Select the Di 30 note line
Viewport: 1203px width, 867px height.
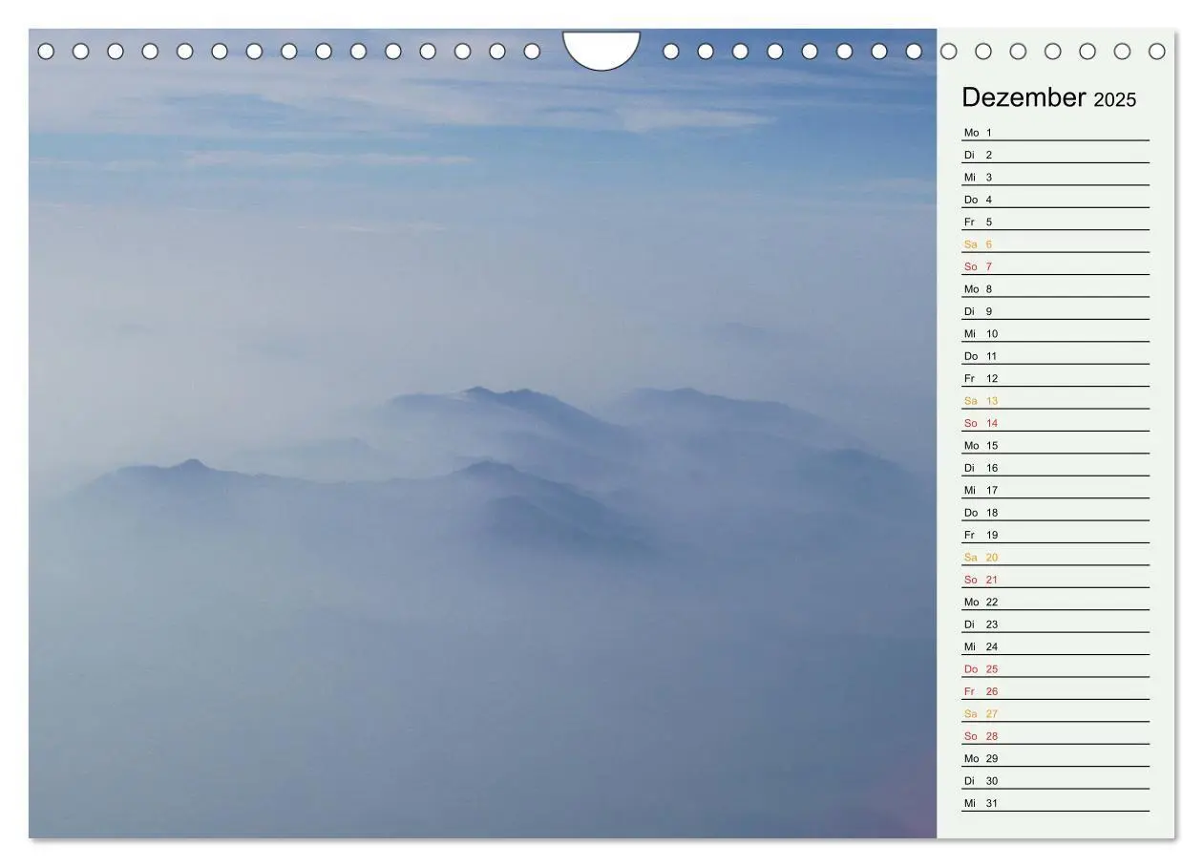[1055, 781]
